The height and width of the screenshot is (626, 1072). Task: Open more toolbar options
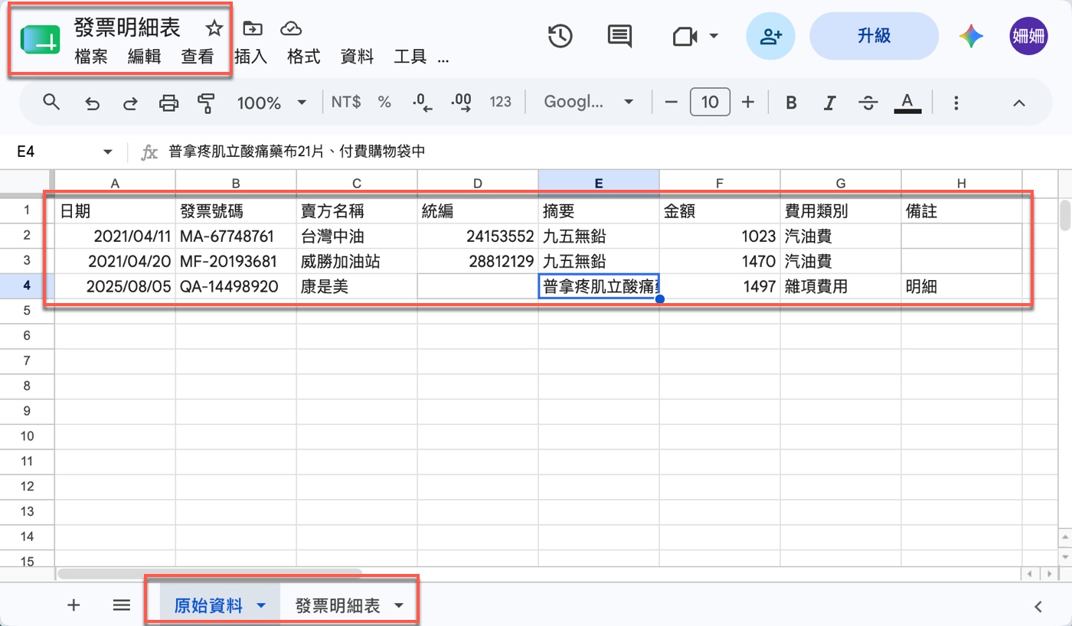[956, 103]
